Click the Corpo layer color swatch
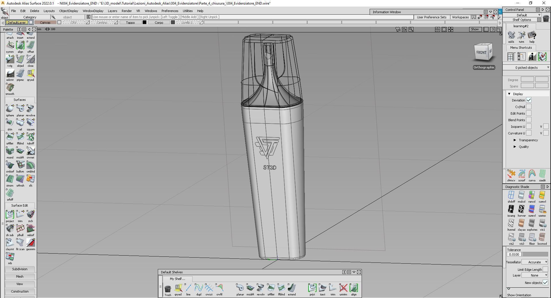This screenshot has width=551, height=298. [x=173, y=22]
